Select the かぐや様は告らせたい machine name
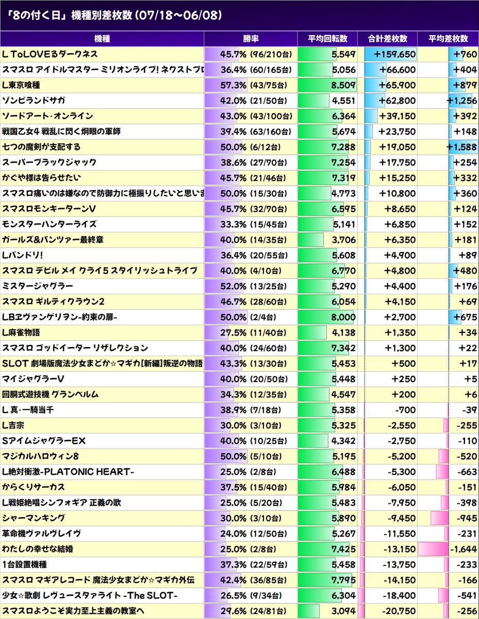 click(x=41, y=178)
